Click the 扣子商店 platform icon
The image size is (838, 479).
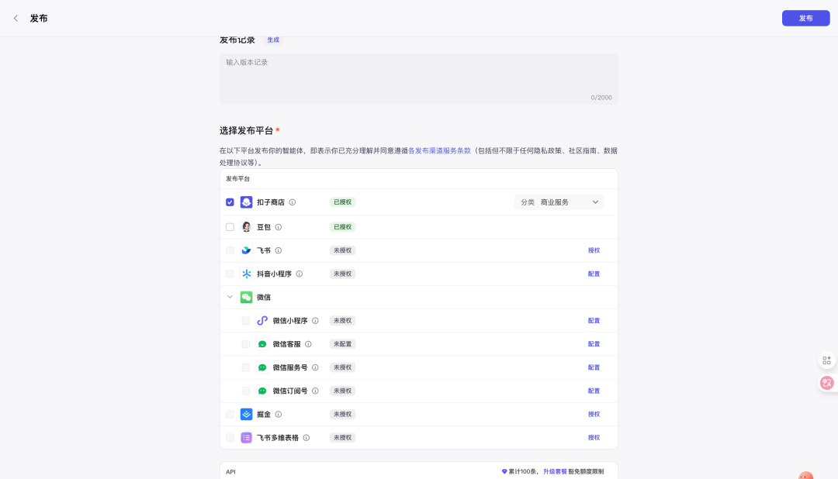click(247, 202)
